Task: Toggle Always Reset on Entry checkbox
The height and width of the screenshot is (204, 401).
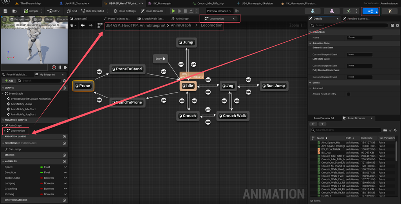Action: [x=348, y=94]
